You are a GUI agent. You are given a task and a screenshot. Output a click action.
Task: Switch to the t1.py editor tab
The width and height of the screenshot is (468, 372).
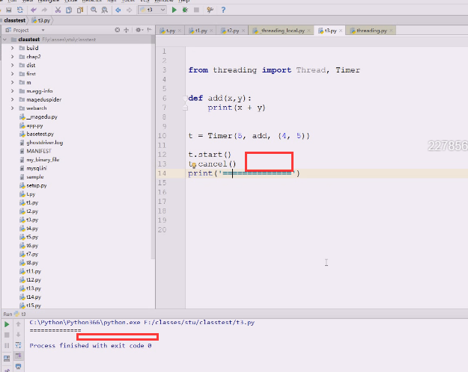(201, 31)
